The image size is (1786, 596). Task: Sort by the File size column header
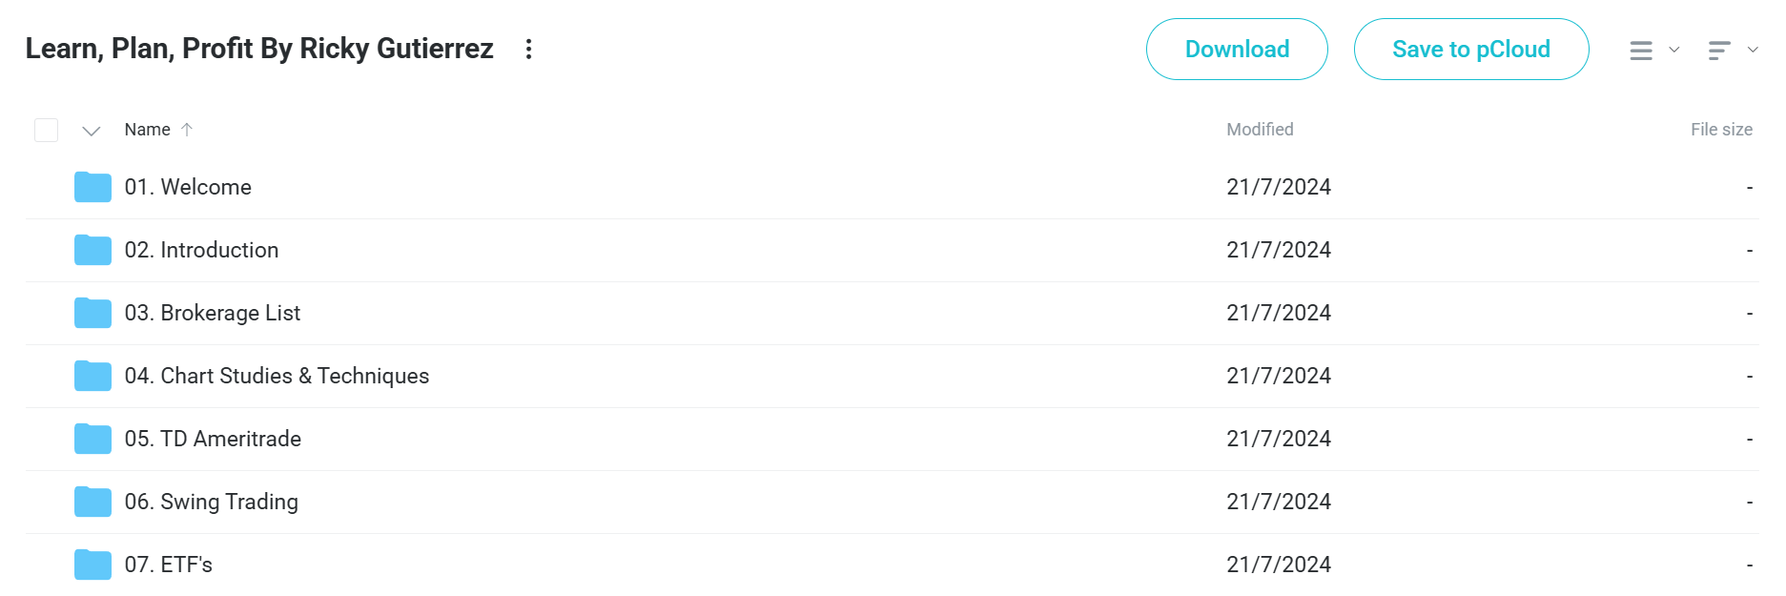point(1721,130)
